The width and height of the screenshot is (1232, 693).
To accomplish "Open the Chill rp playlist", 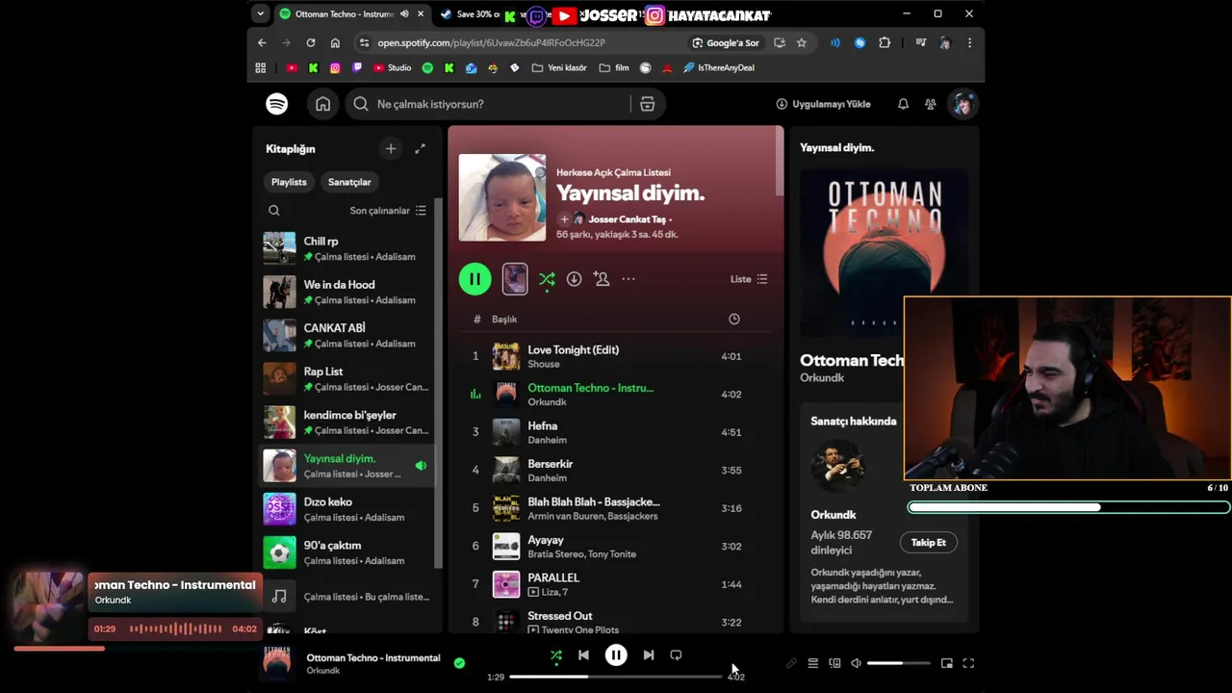I will (346, 248).
